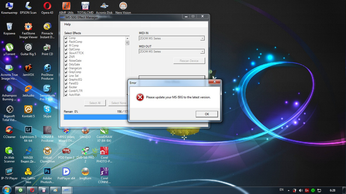The height and width of the screenshot is (194, 346).
Task: Open Lightroom 5 64-bit icon
Action: pos(28,134)
